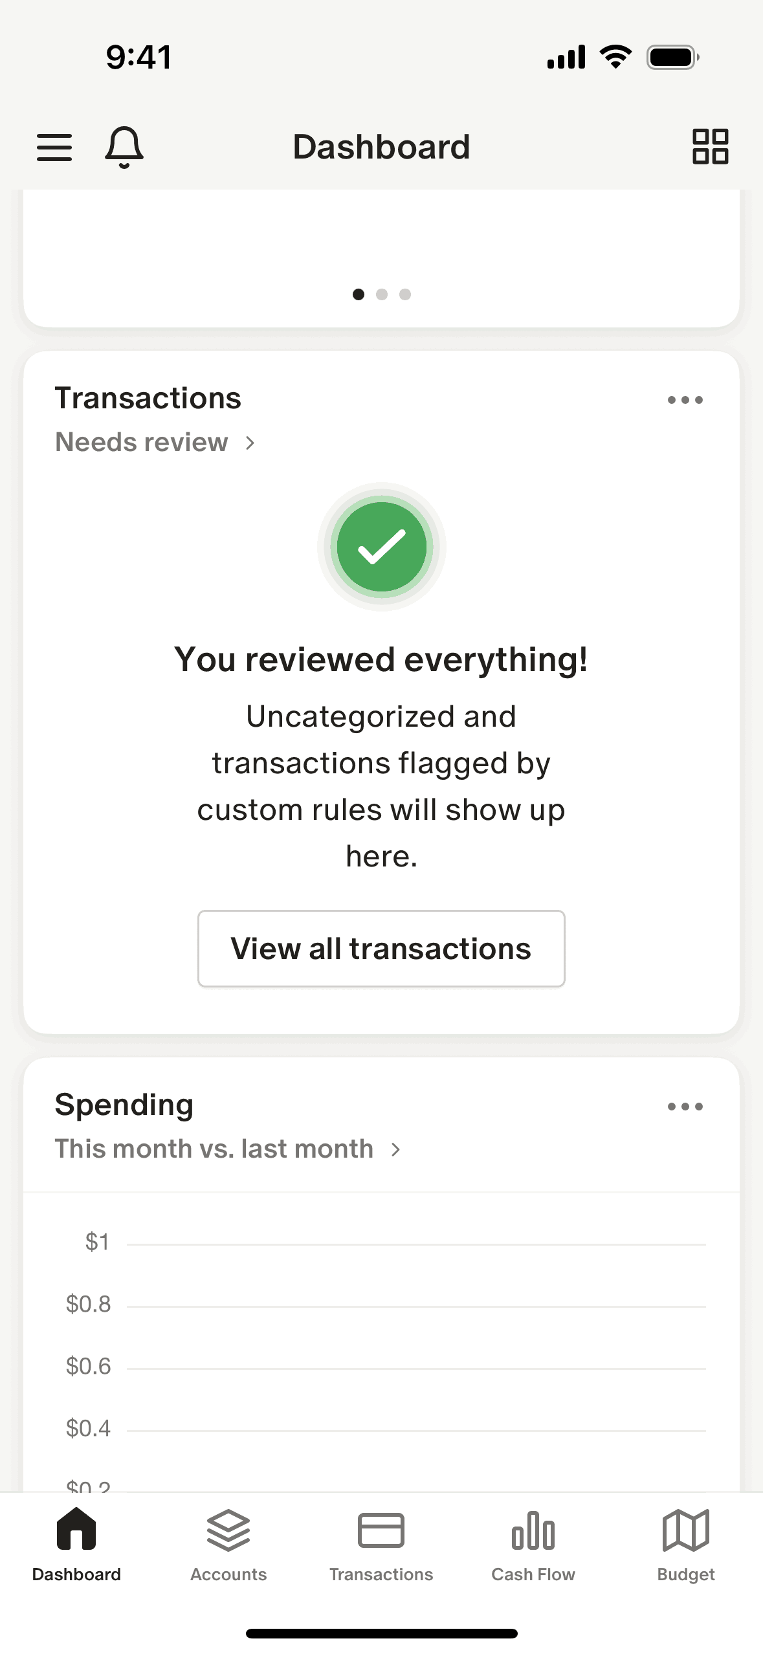Expand This month vs. last month
The image size is (763, 1654).
tap(396, 1149)
